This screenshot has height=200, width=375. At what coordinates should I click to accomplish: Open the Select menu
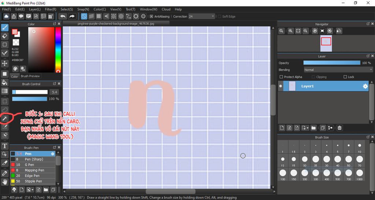click(67, 9)
